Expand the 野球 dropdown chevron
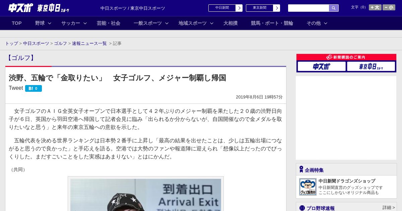The height and width of the screenshot is (211, 402). tap(50, 23)
